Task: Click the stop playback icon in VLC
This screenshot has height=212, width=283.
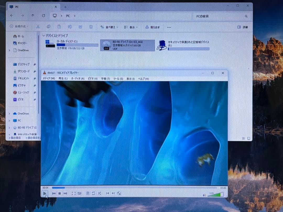Action: click(x=59, y=193)
